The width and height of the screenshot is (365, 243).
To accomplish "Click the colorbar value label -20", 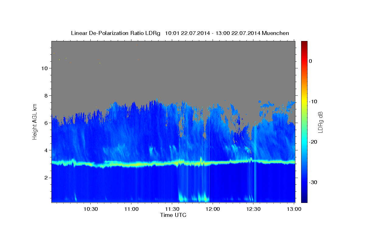I will 313,142.
